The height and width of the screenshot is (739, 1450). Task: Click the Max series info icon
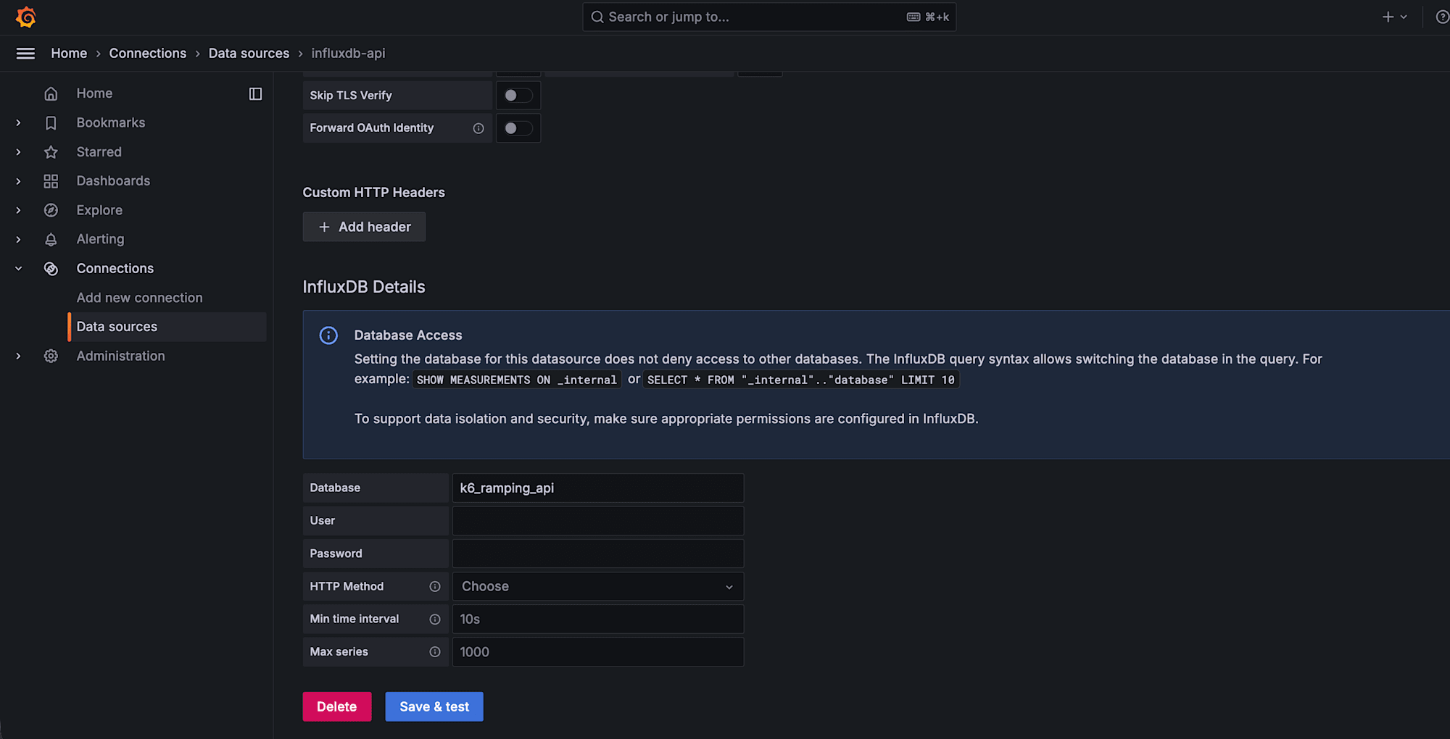[x=435, y=651]
